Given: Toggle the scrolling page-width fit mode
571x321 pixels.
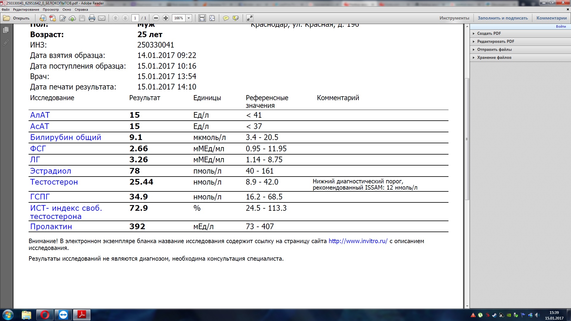Looking at the screenshot, I should [x=202, y=18].
